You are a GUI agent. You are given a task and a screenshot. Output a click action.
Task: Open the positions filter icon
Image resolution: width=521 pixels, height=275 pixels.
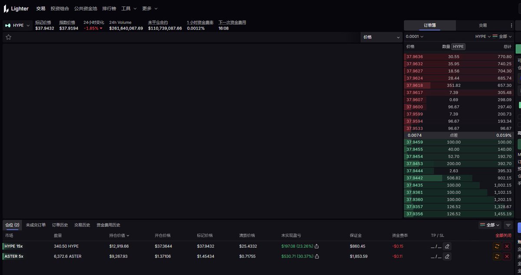[508, 225]
